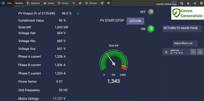Open the settings gear icon
Screen dimensions: 204x101
(x=201, y=3)
